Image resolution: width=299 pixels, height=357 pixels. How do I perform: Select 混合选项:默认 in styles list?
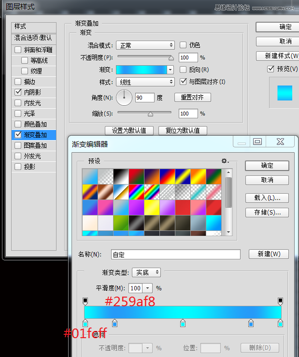33,38
